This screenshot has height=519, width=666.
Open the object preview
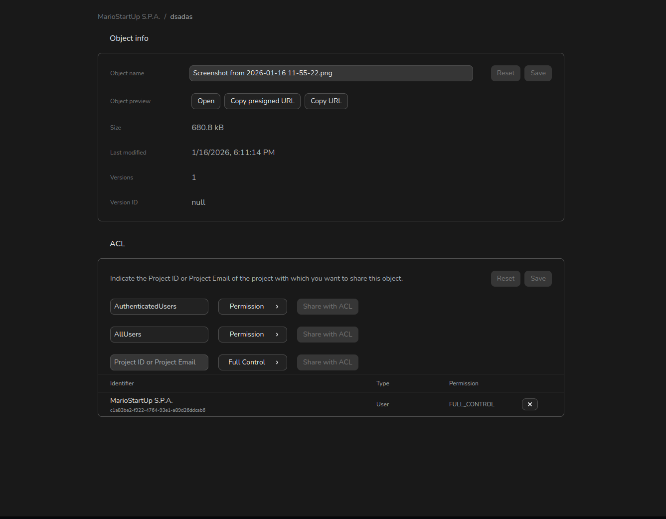205,101
